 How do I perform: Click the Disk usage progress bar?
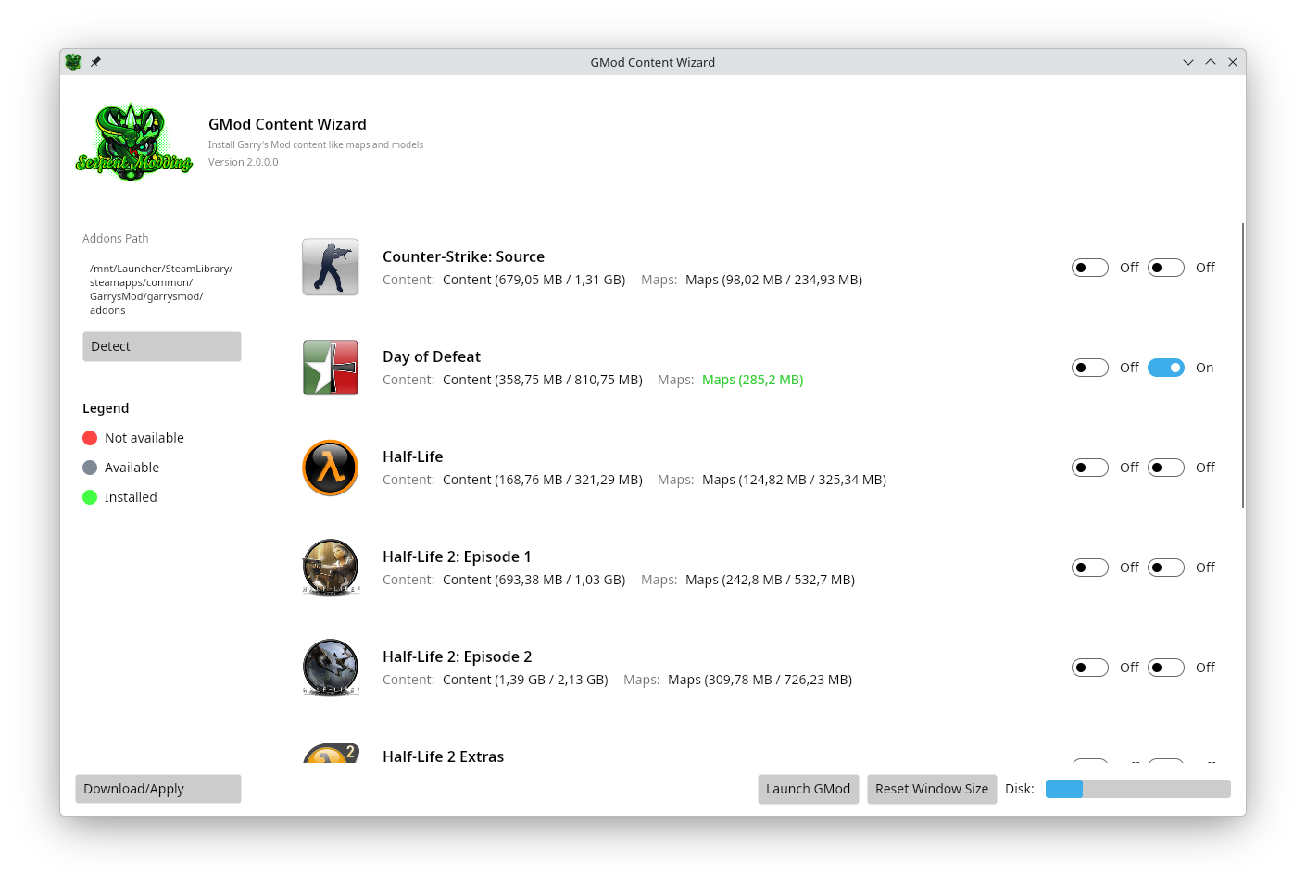coord(1138,789)
